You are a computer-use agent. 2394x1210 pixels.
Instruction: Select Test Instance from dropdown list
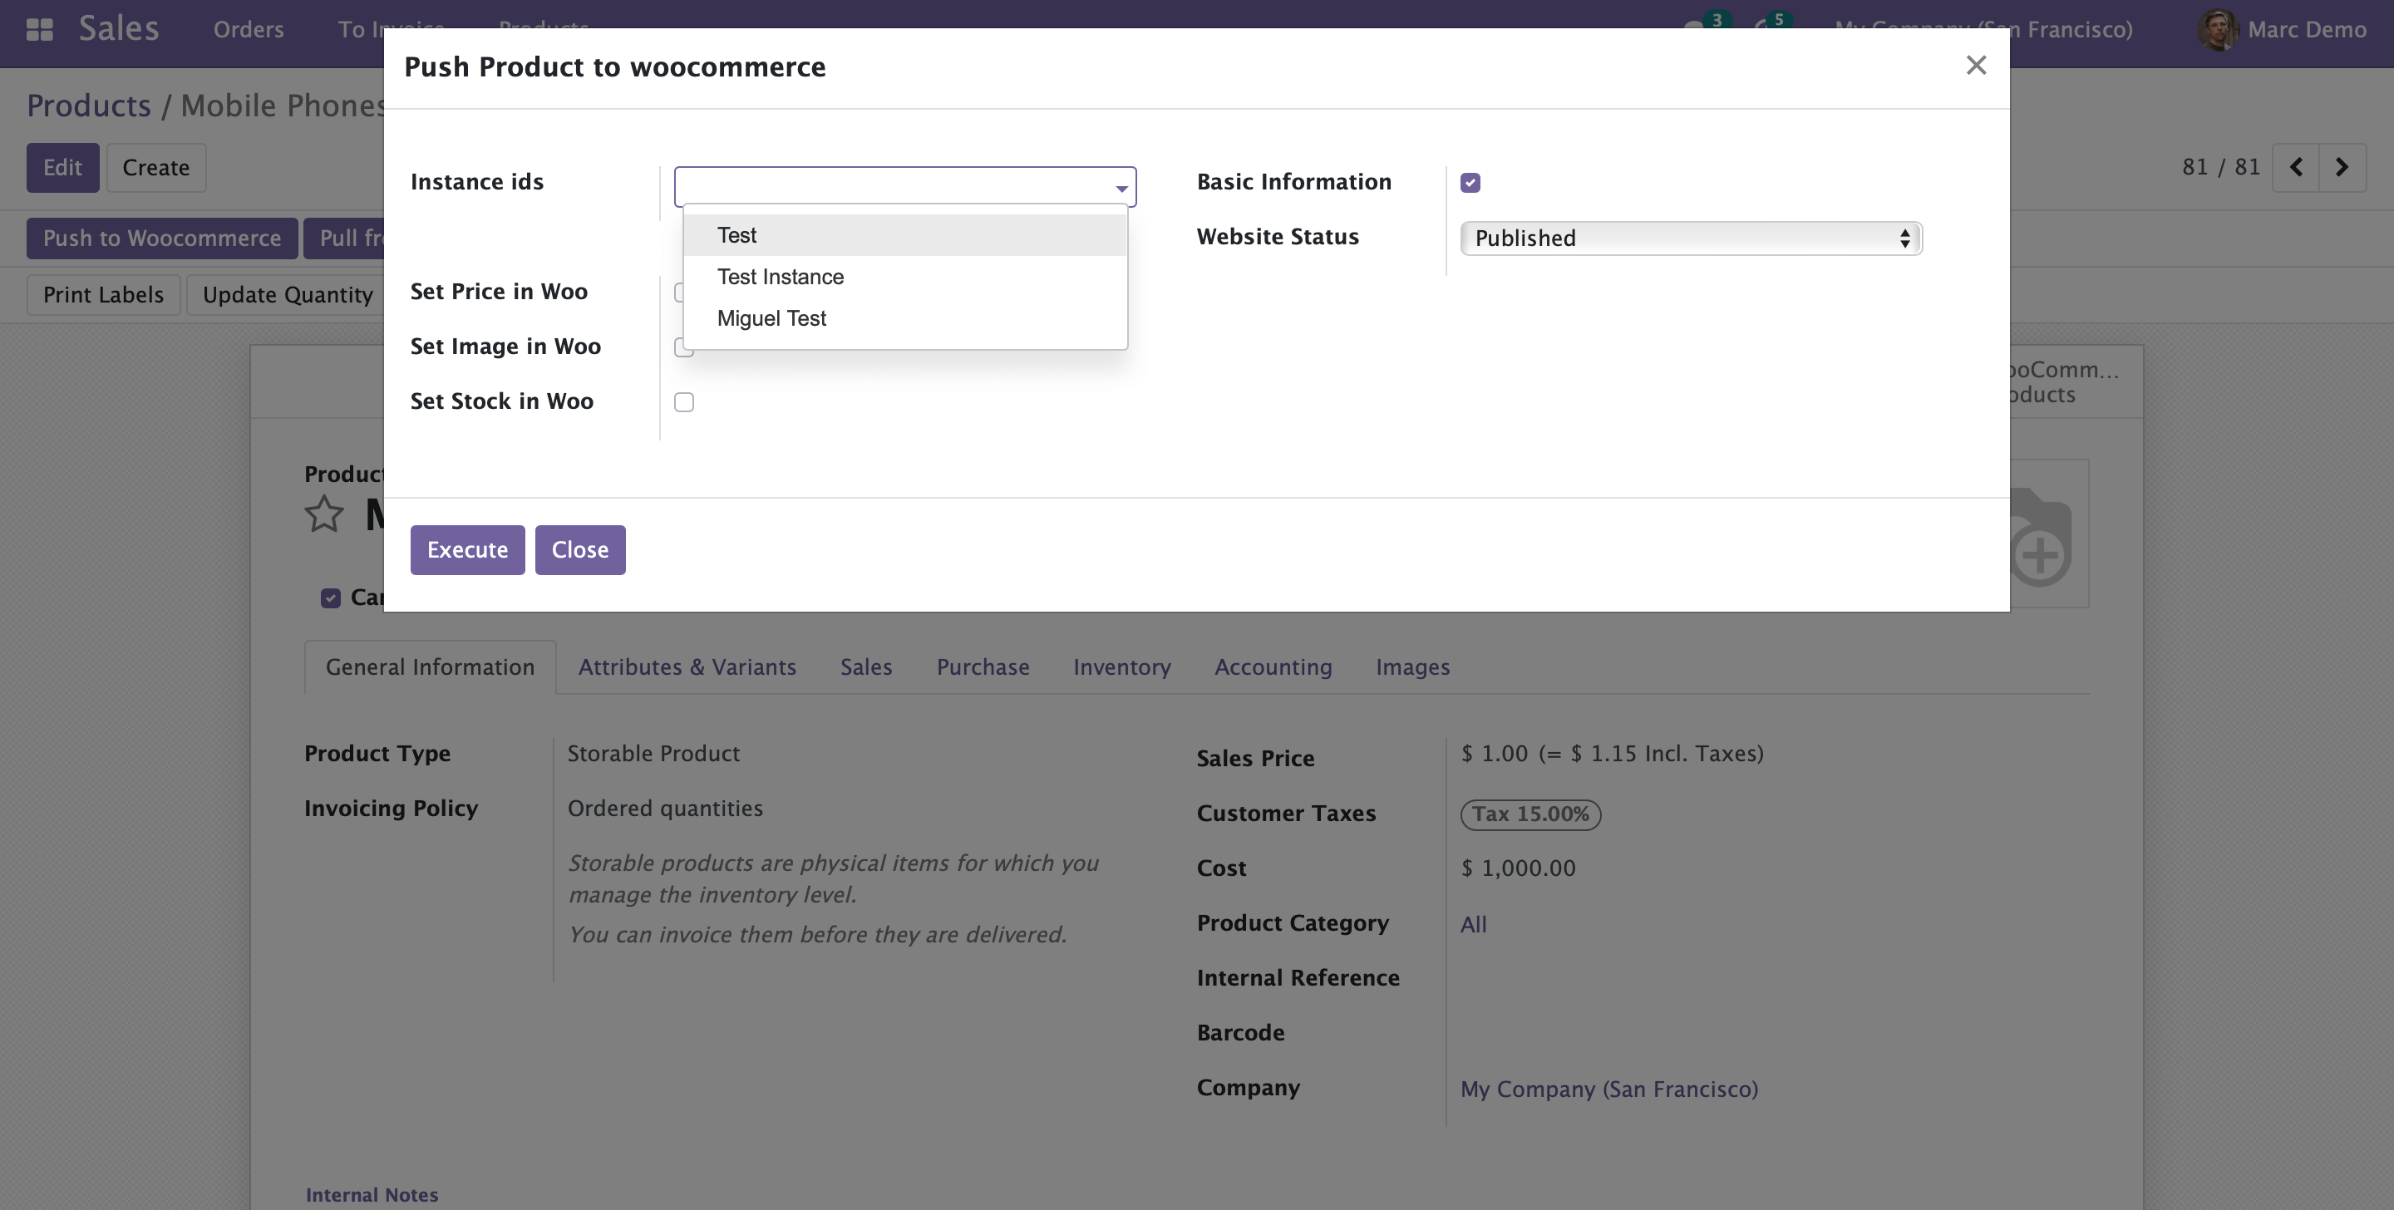pos(780,277)
